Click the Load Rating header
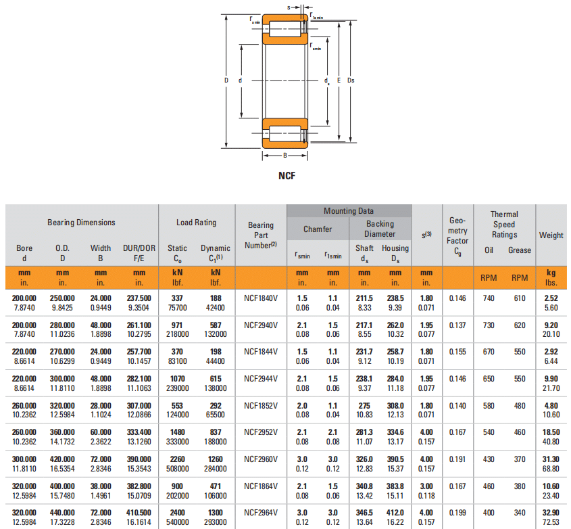Viewport: 571px width, 529px height. pos(196,223)
